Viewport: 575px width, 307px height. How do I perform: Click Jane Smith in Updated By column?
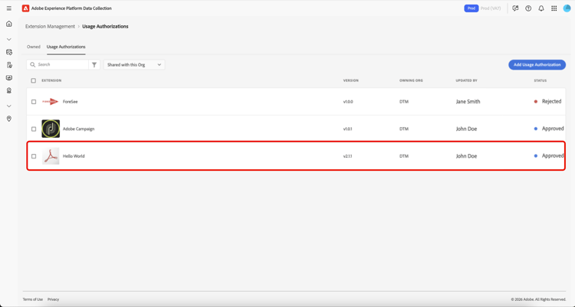468,102
